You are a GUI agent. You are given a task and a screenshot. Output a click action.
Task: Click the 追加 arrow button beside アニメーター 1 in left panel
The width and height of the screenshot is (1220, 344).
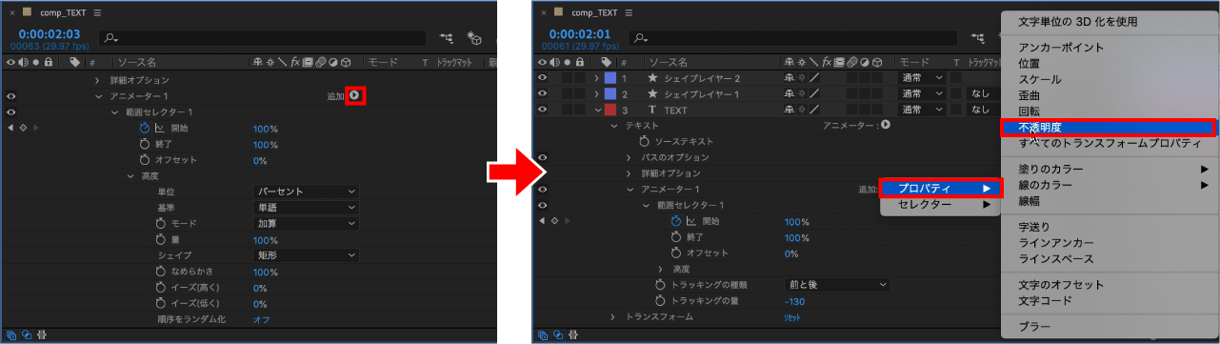pyautogui.click(x=354, y=95)
